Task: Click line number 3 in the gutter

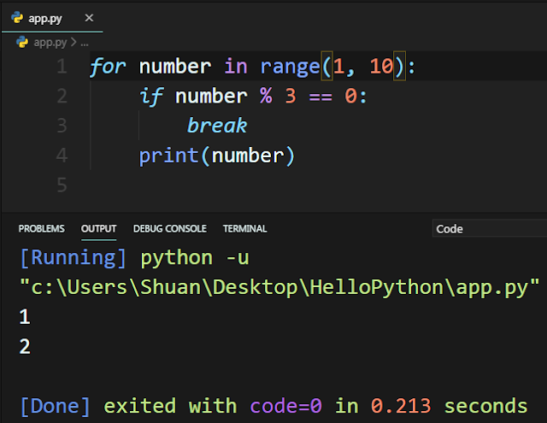Action: pyautogui.click(x=62, y=126)
